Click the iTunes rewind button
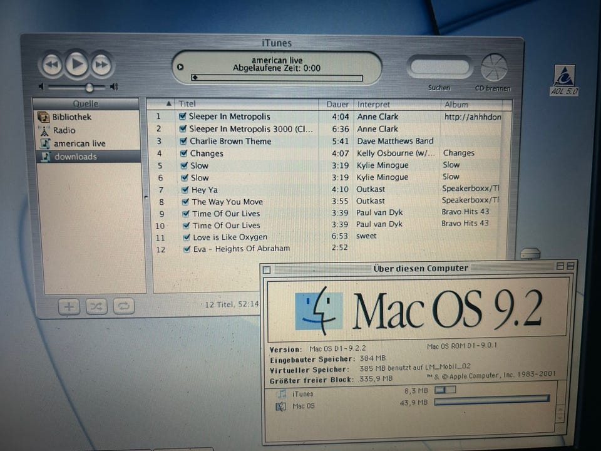This screenshot has height=451, width=601. [52, 65]
